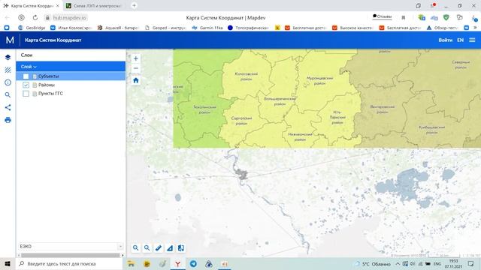This screenshot has height=270, width=481.
Task: Open the GeoBridge bookmark
Action: click(32, 28)
